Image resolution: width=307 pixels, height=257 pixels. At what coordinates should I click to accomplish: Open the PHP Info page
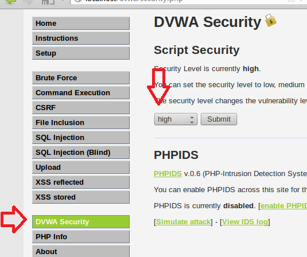pos(81,237)
